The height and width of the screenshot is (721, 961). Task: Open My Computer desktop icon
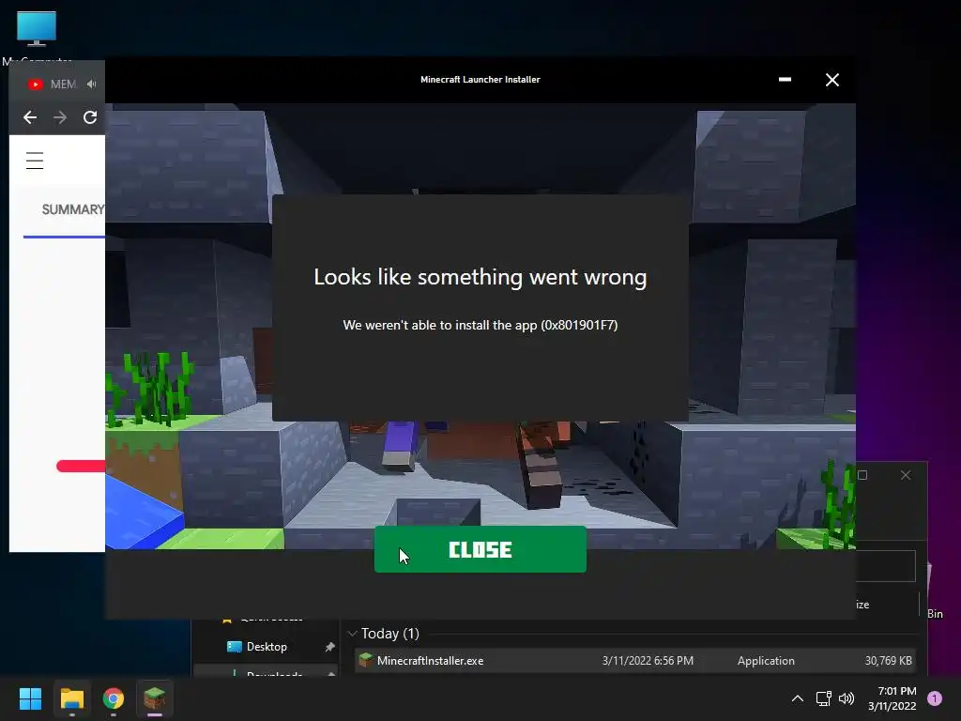37,37
